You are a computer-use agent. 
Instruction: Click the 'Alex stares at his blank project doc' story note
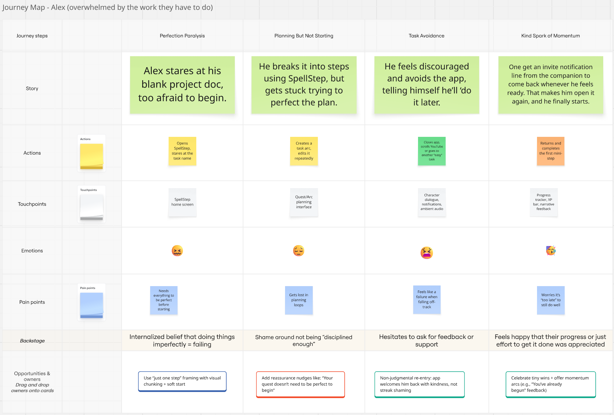pos(182,85)
